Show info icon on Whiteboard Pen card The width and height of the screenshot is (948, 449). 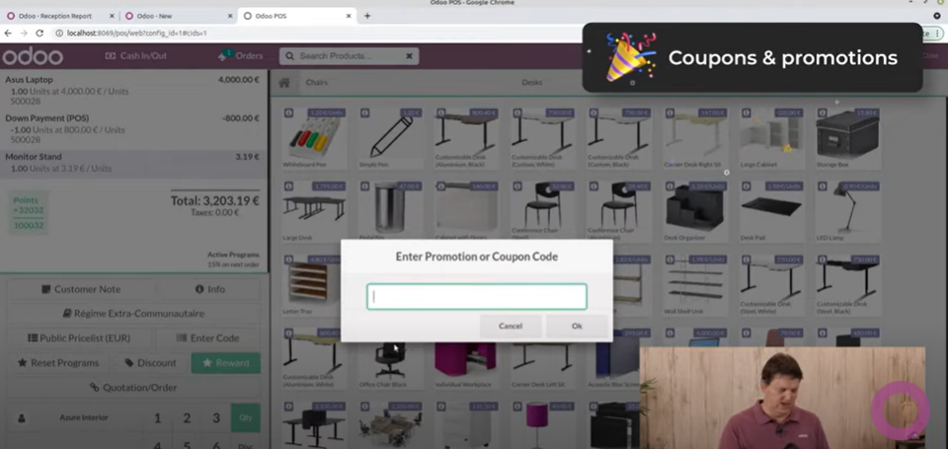pos(289,112)
